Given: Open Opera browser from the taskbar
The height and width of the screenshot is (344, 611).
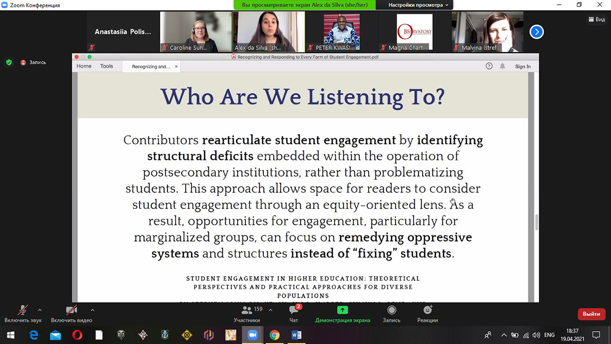Looking at the screenshot, I should pyautogui.click(x=77, y=335).
